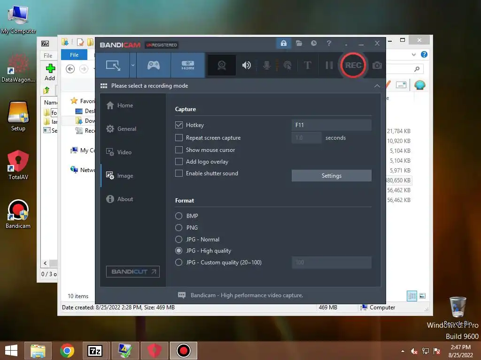Open output folder icon in Bandicam title bar
This screenshot has height=360, width=481.
coord(299,43)
